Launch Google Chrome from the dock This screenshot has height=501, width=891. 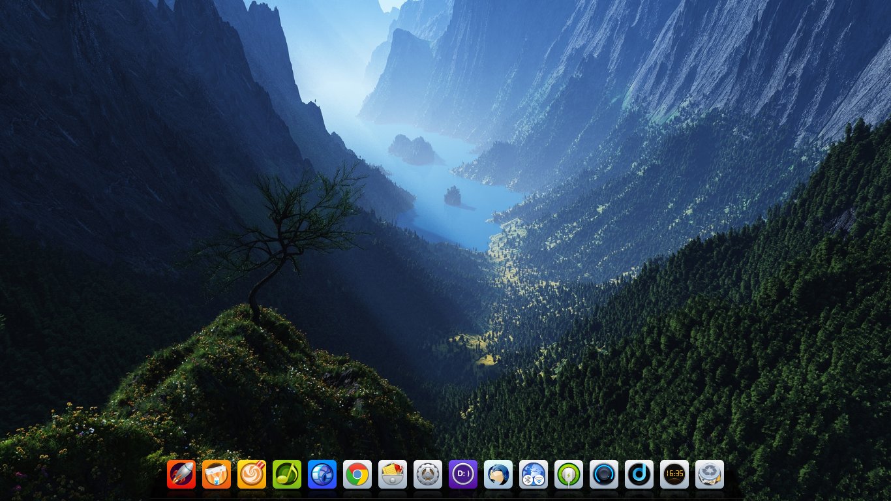tap(357, 474)
